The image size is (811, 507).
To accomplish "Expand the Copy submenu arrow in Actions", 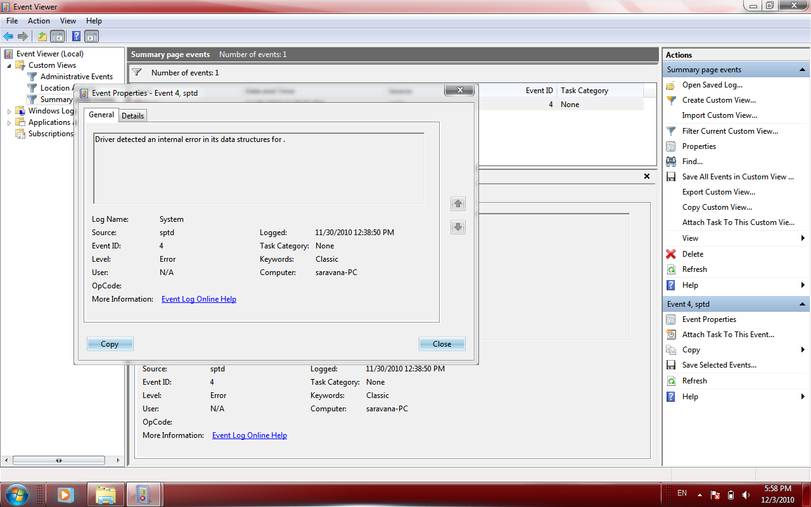I will click(803, 350).
